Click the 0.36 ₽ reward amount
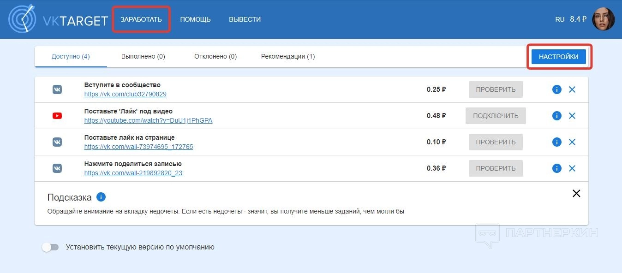This screenshot has width=622, height=273. pyautogui.click(x=436, y=168)
